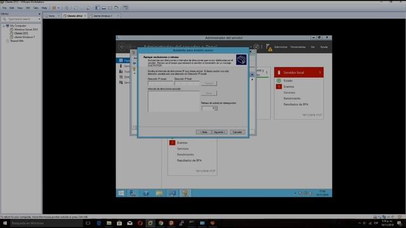Open the power options dropdown arrow

(58, 8)
